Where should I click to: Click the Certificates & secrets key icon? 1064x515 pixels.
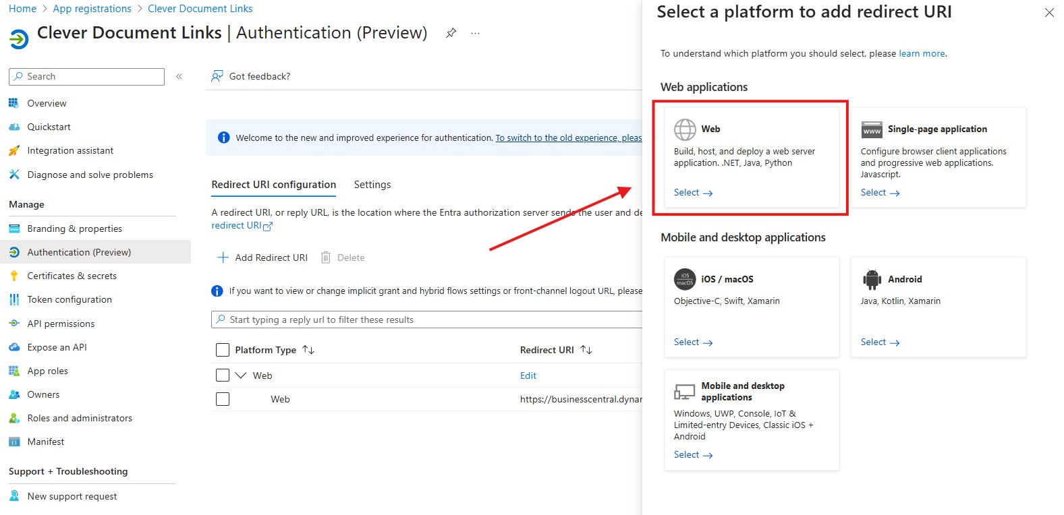coord(13,276)
